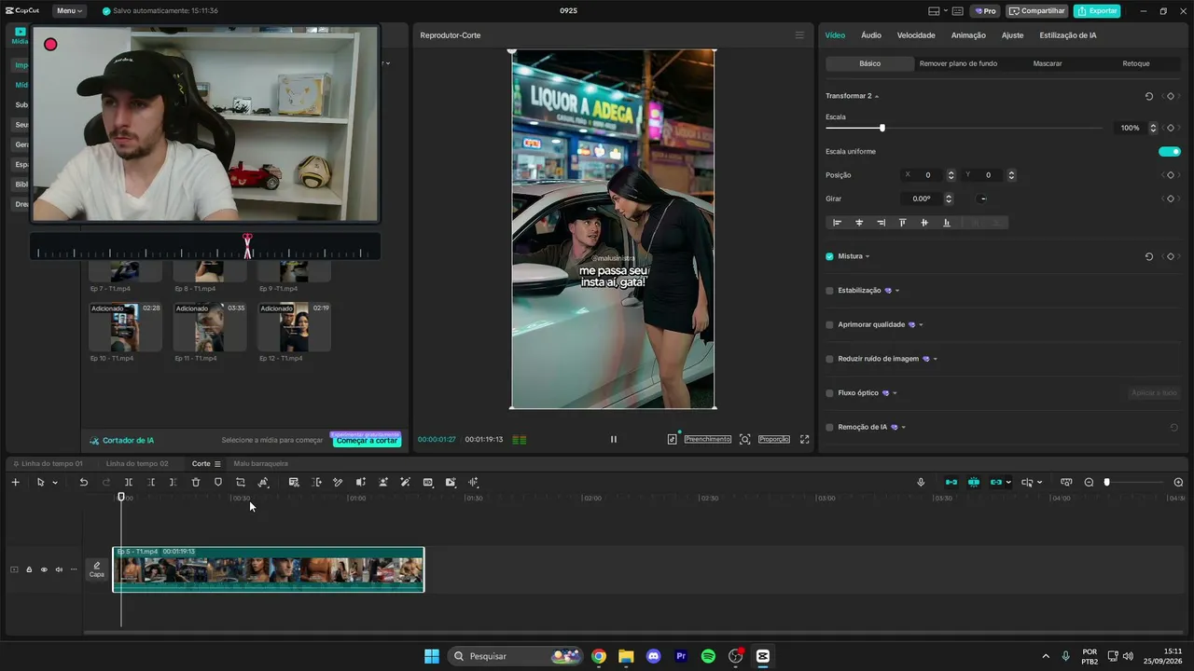Click the Exportar button
The height and width of the screenshot is (671, 1194).
click(x=1097, y=11)
